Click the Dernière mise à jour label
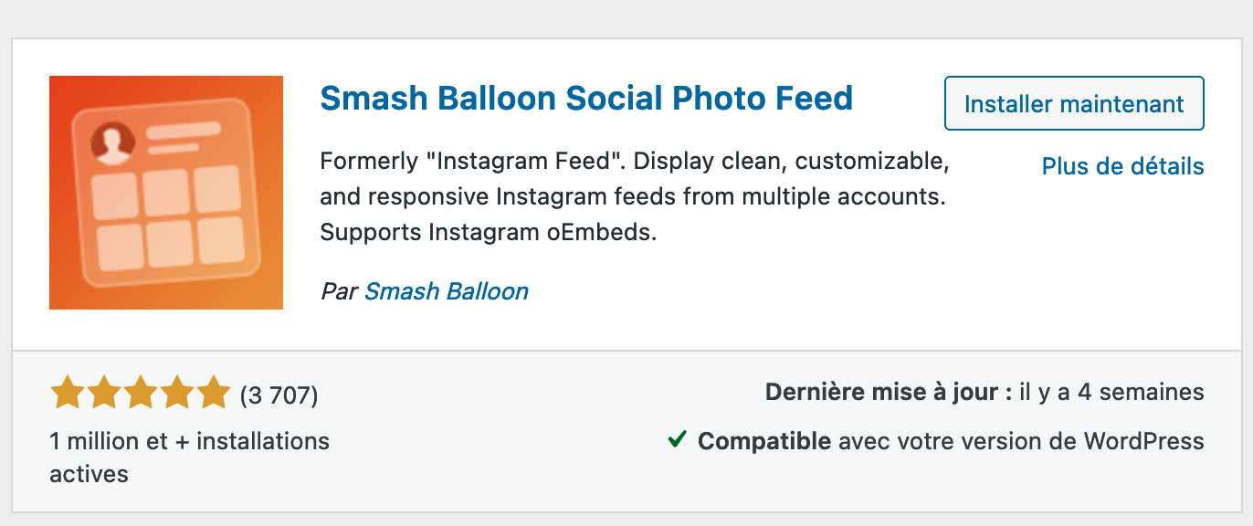This screenshot has width=1253, height=526. point(888,393)
